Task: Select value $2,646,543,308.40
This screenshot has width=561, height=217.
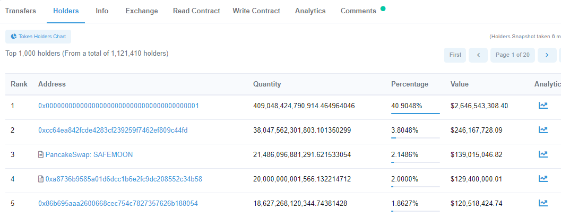Action: click(x=479, y=106)
